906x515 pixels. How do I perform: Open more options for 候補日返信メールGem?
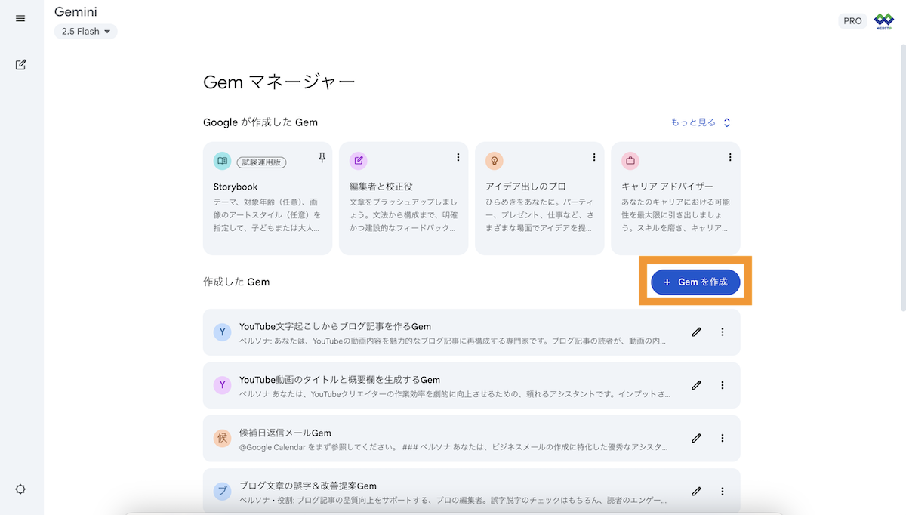pos(722,438)
